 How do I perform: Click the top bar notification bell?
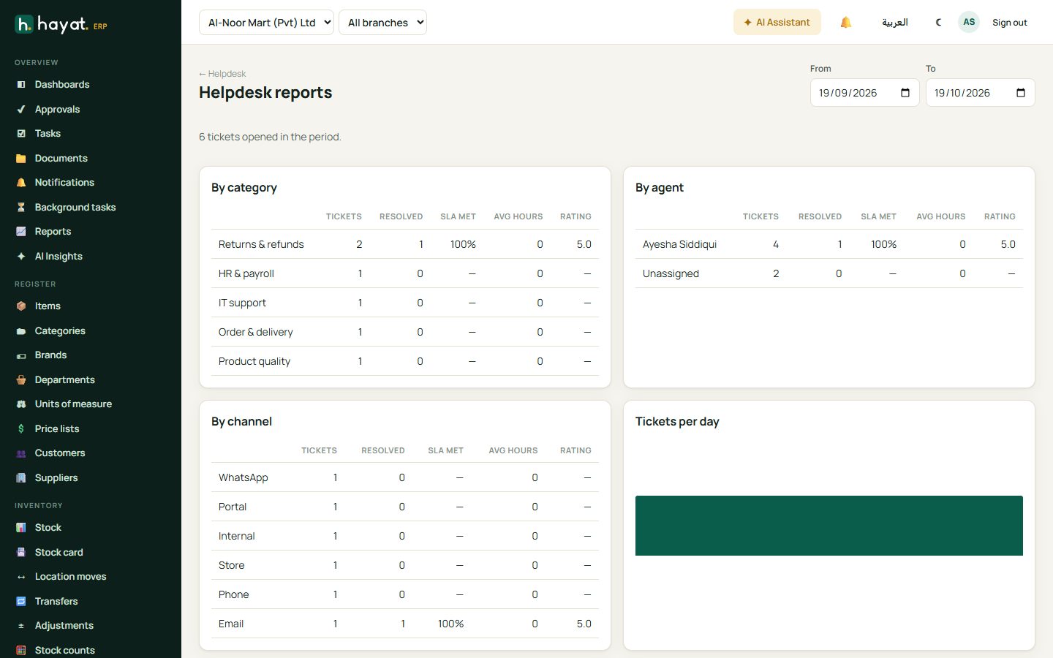coord(846,23)
